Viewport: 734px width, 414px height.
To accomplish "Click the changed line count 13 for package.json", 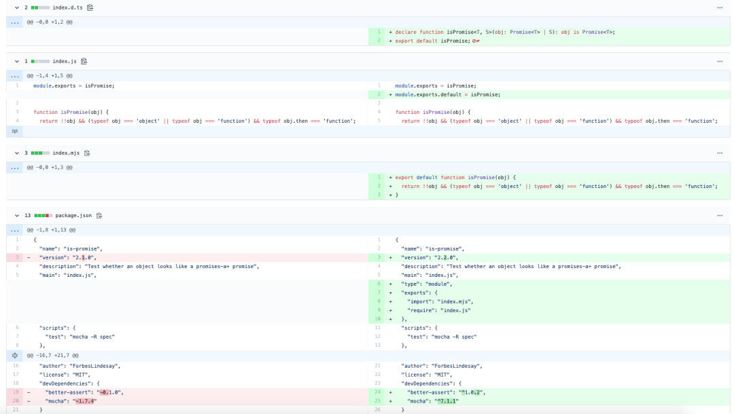I will click(28, 215).
